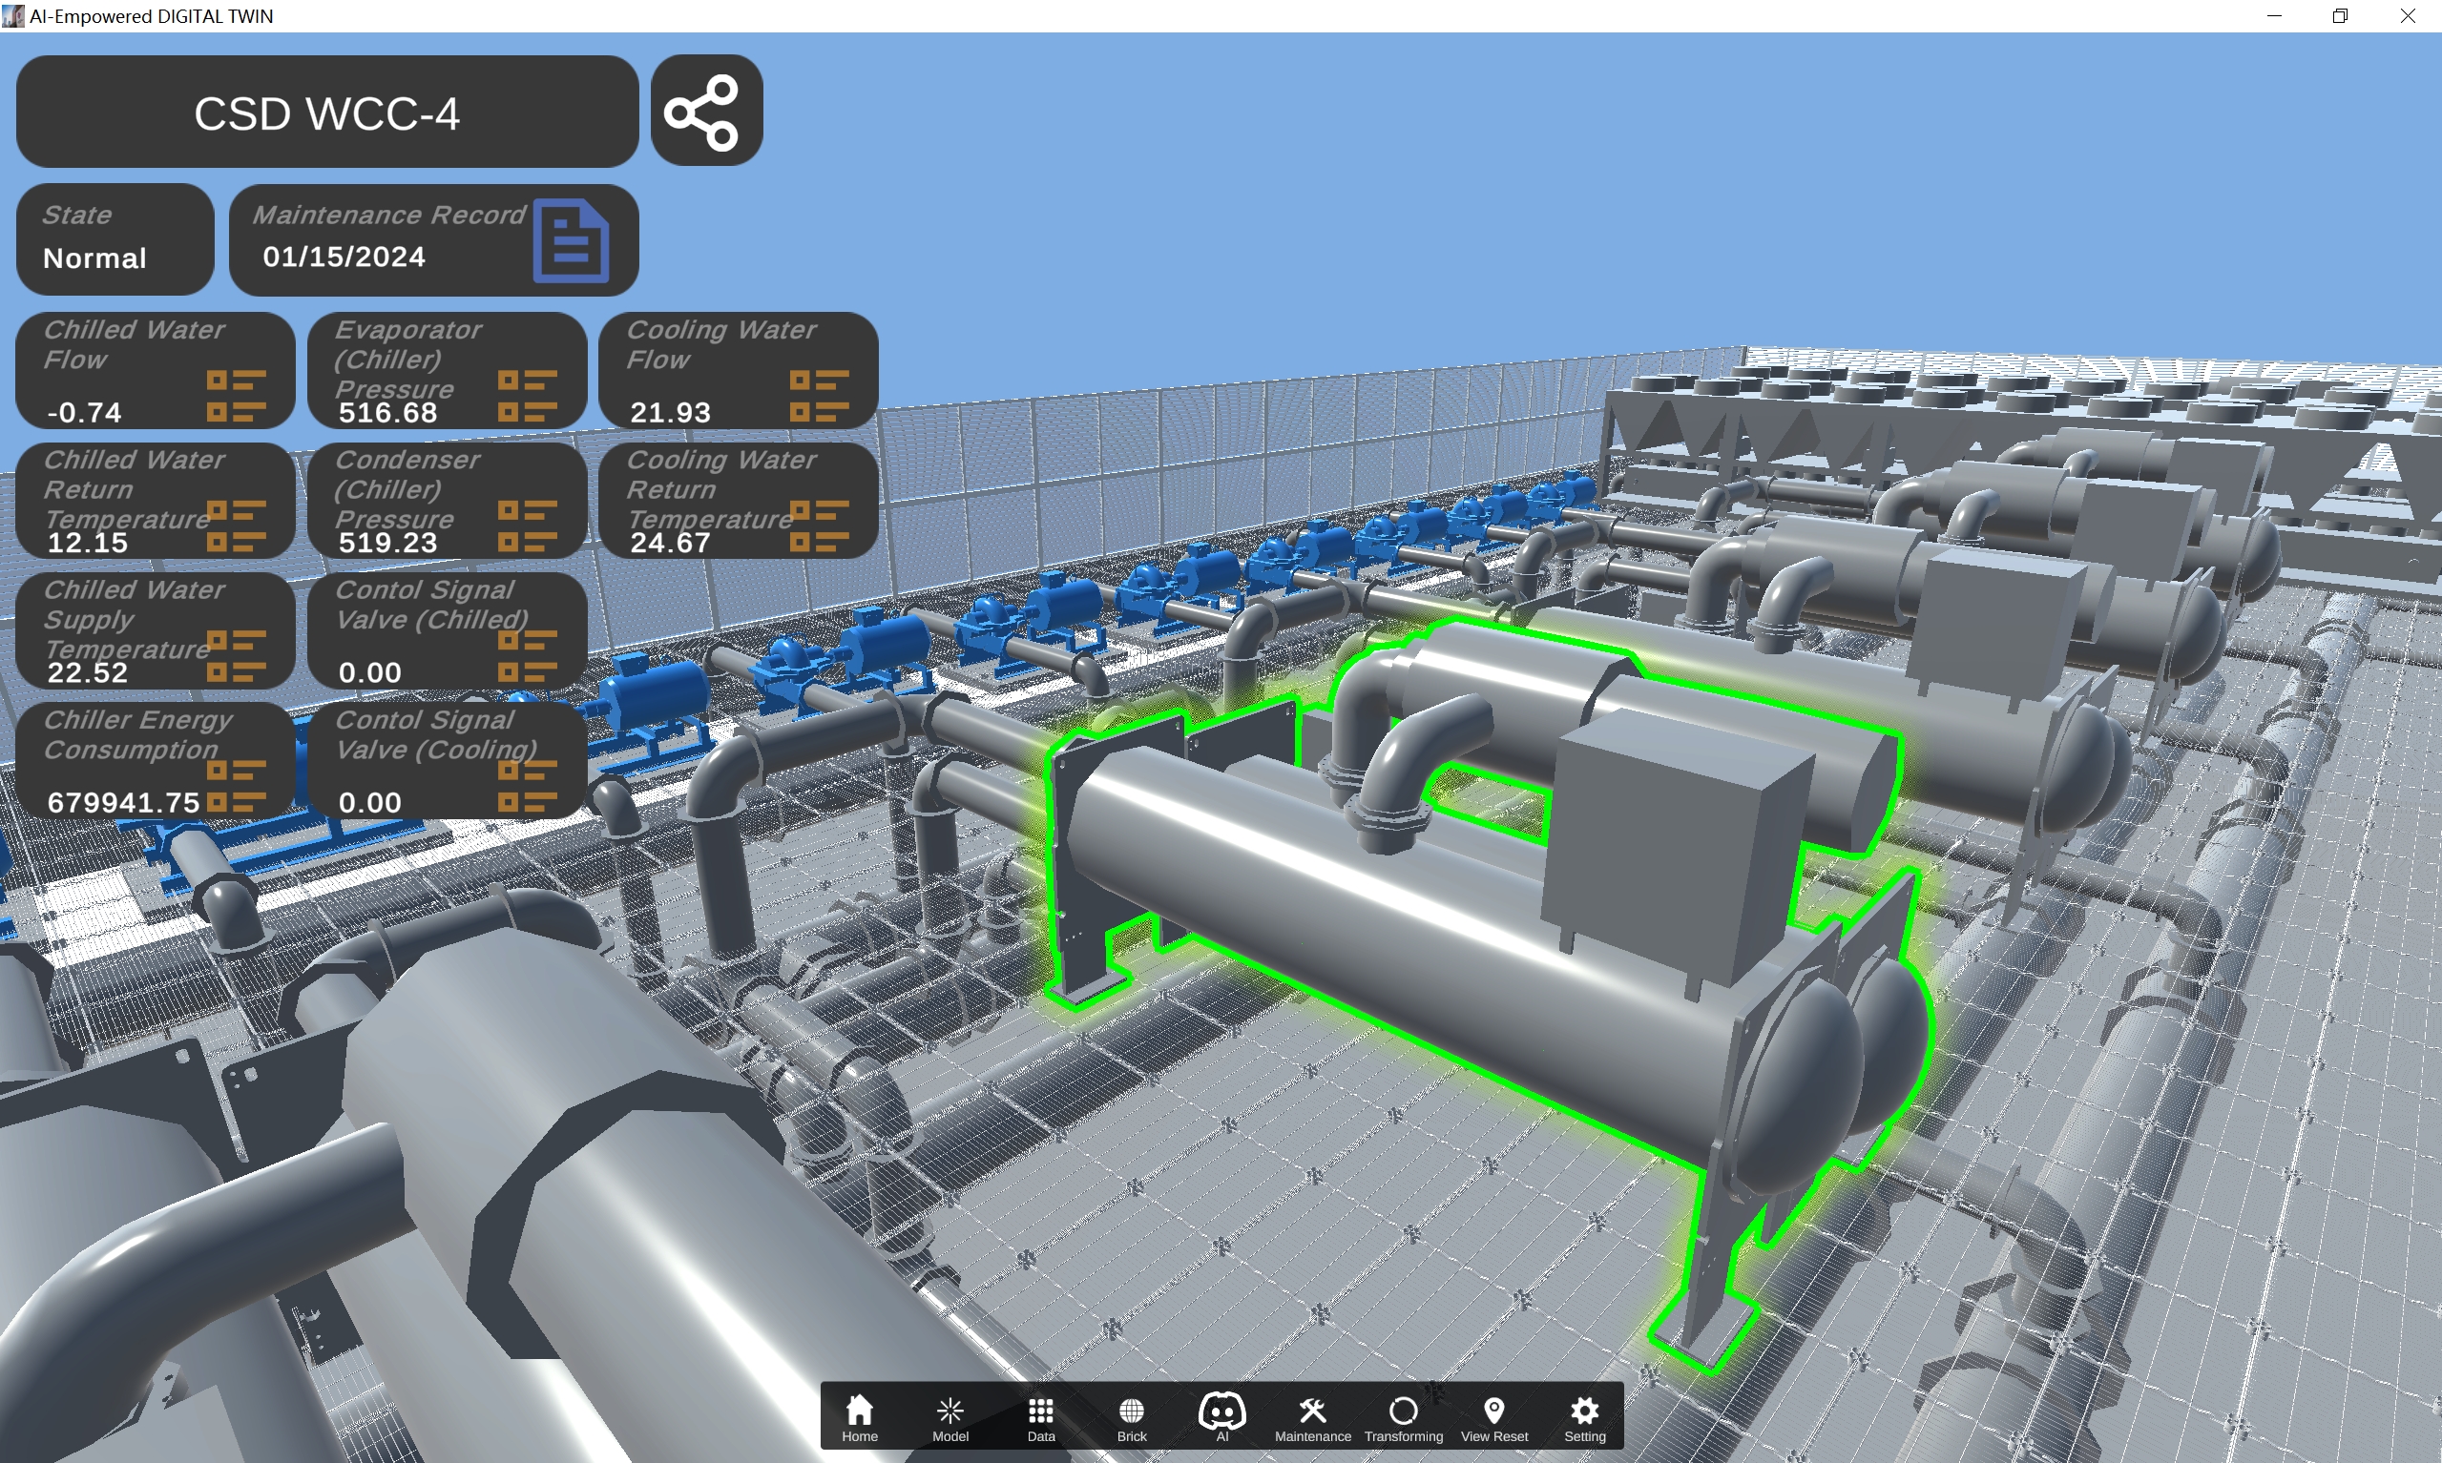Expand Cooling Water Flow detail list
The image size is (2442, 1463).
819,396
